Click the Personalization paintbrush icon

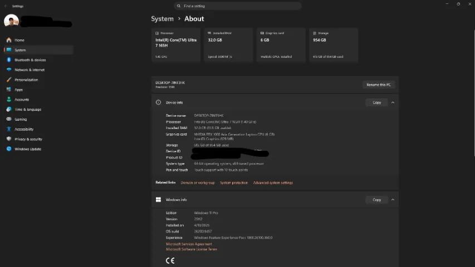(x=9, y=80)
